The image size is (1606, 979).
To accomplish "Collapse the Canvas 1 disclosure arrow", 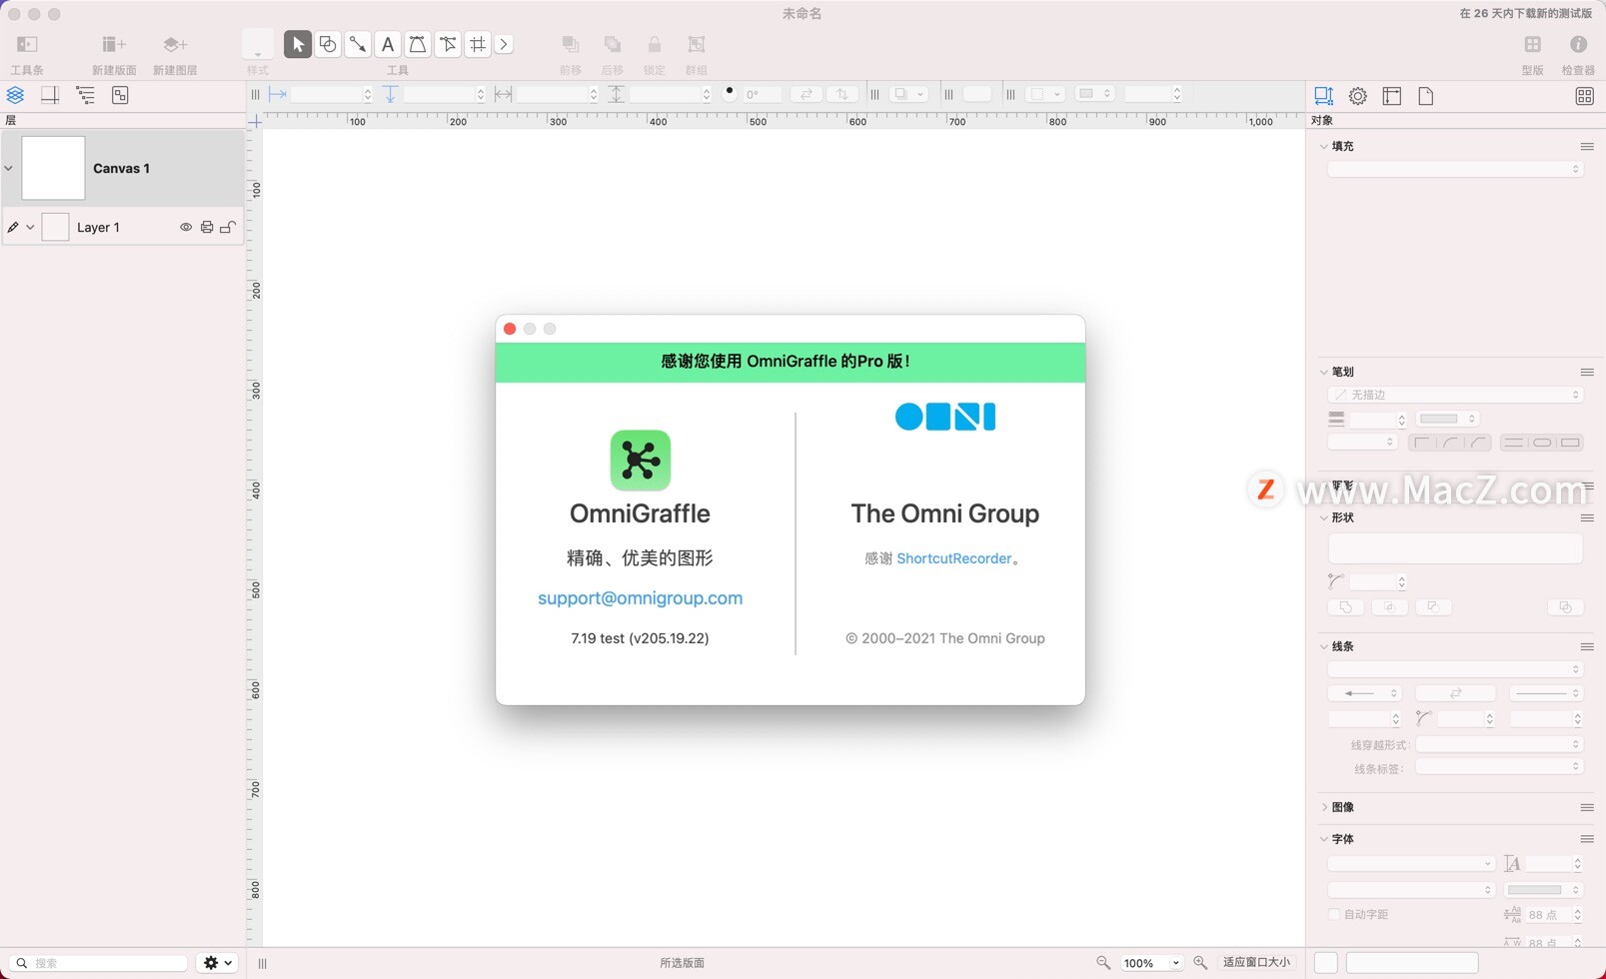I will [x=9, y=168].
